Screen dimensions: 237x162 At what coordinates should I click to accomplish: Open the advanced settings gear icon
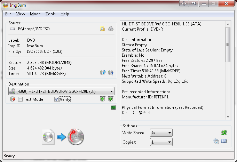click(x=216, y=141)
